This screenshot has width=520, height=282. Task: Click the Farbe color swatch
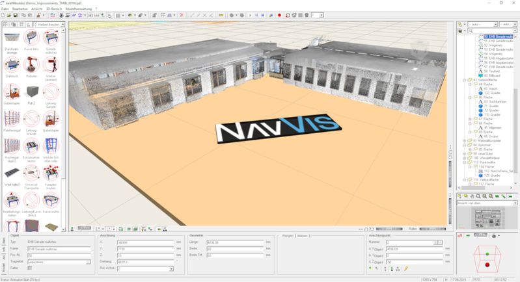point(30,268)
